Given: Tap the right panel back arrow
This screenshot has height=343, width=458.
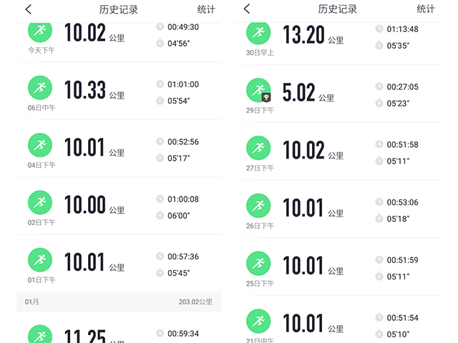Looking at the screenshot, I should coord(247,9).
